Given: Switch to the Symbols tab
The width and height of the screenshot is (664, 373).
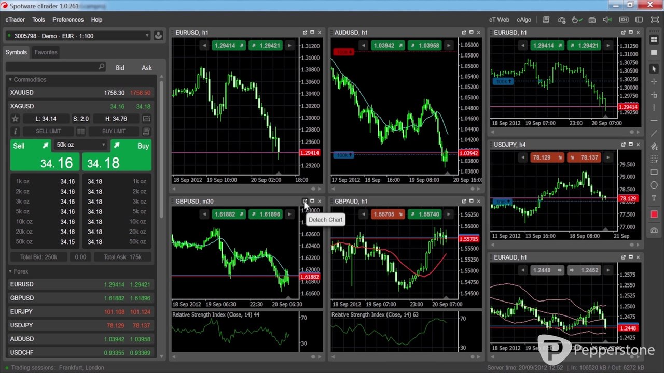Looking at the screenshot, I should click(x=16, y=52).
